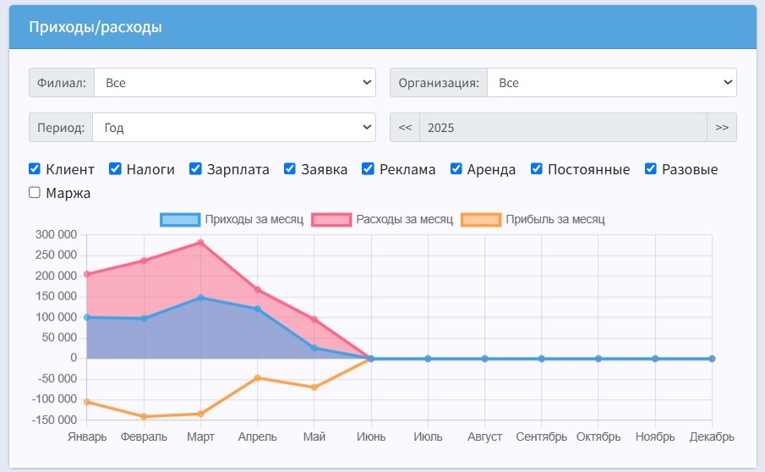Open the Филиал dropdown
Screen dimensions: 765x472
pos(235,83)
